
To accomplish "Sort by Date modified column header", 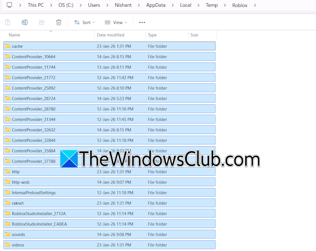I will pyautogui.click(x=111, y=35).
